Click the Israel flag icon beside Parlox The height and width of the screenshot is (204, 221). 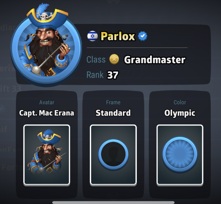click(92, 36)
